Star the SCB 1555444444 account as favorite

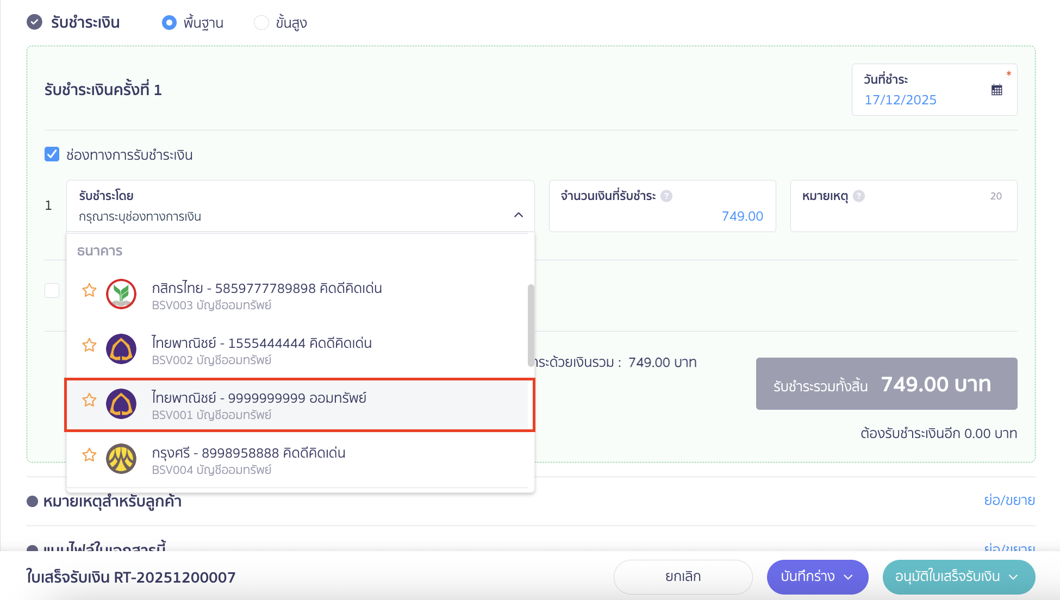(89, 345)
